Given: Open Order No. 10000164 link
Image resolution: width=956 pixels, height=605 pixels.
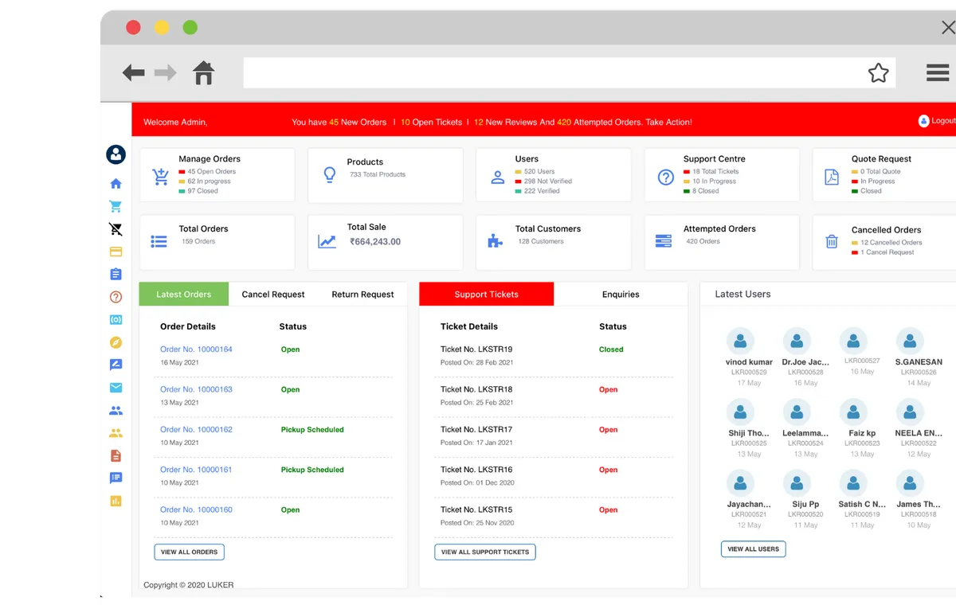Looking at the screenshot, I should (196, 349).
